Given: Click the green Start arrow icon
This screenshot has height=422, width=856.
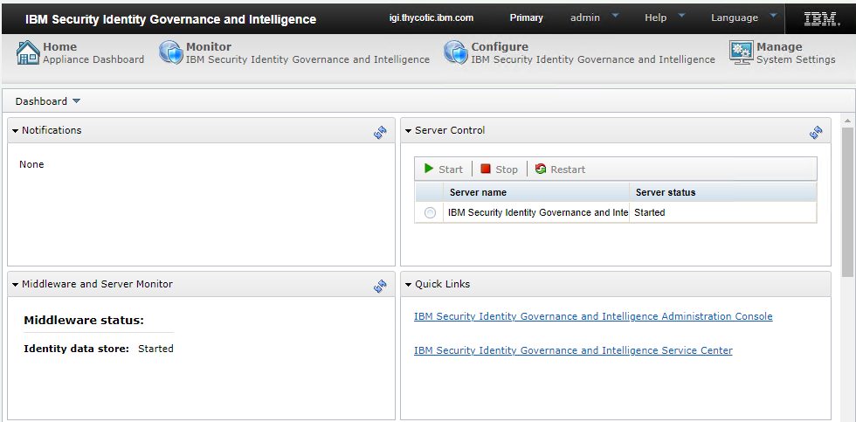Looking at the screenshot, I should point(429,169).
